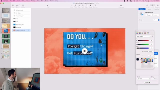Select the light blue slide two thumbnail
Screen dimensions: 160x90
point(6,15)
